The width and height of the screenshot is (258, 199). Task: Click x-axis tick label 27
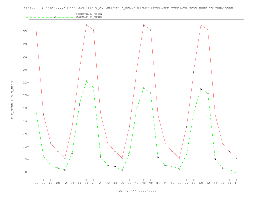(101, 183)
